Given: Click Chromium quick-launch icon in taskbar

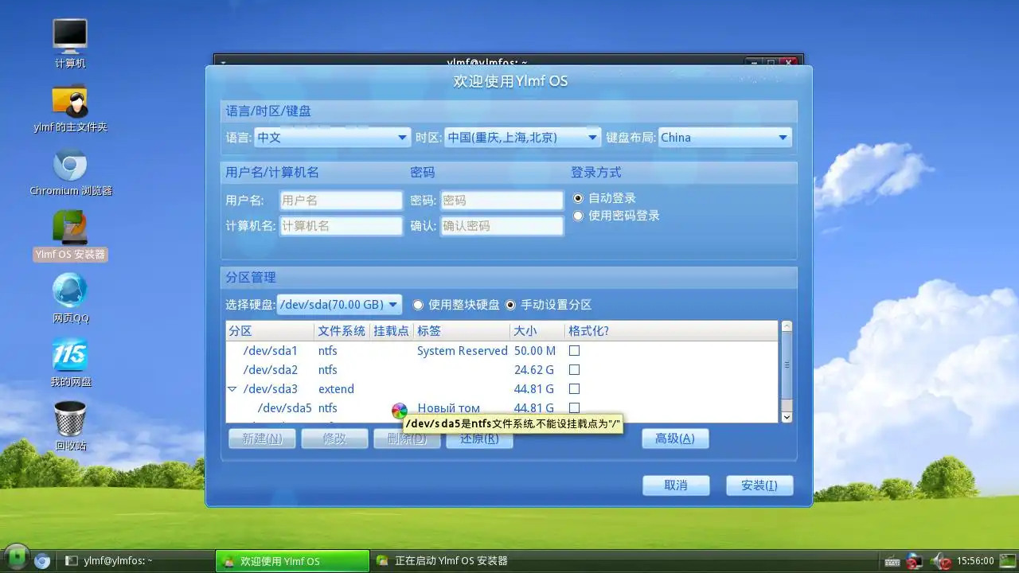Looking at the screenshot, I should pos(42,560).
